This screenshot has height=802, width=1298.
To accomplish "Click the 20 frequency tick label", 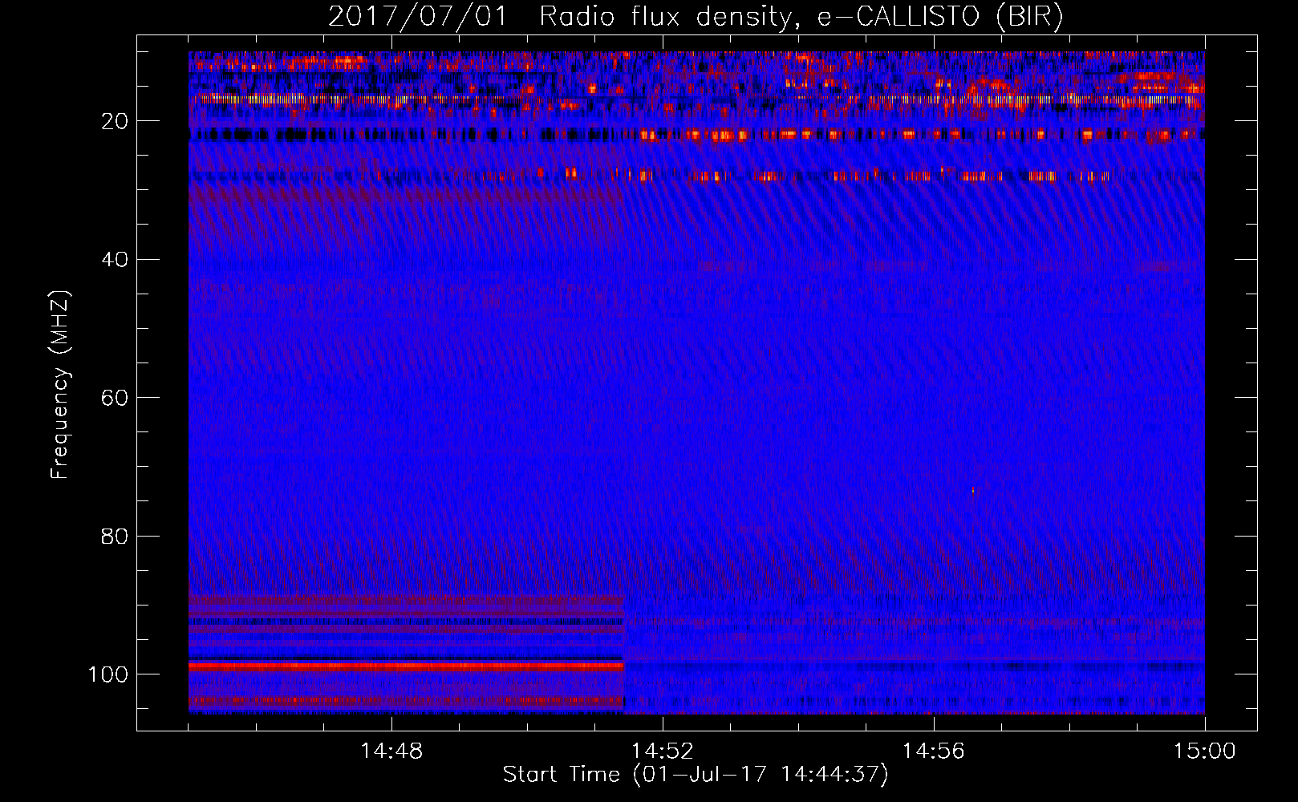I will [115, 121].
